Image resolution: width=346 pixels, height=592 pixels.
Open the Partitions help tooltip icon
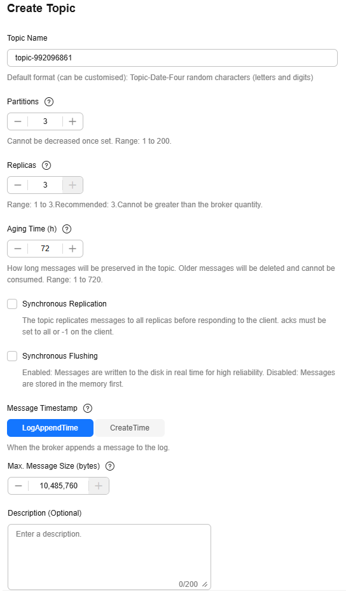pos(49,102)
